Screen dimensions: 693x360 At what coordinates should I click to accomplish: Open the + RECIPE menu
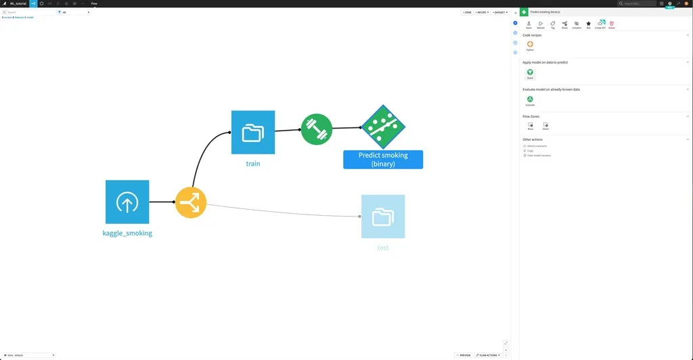482,12
